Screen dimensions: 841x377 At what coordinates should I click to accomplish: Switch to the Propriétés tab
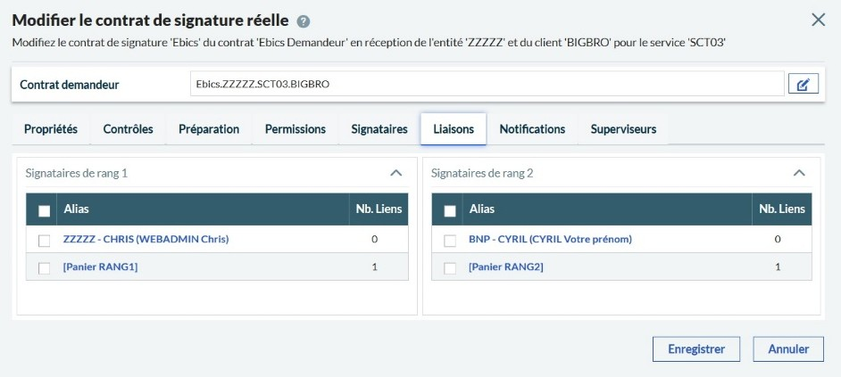coord(51,129)
